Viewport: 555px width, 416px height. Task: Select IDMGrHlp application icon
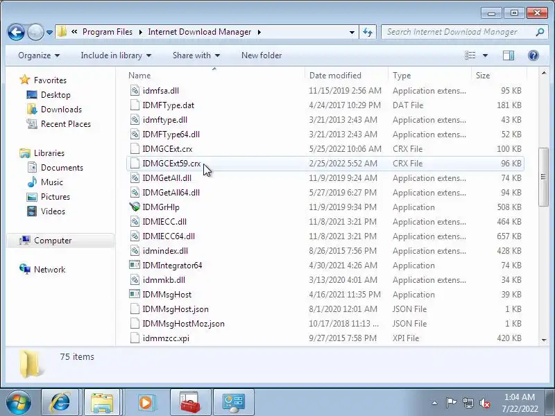click(x=135, y=207)
